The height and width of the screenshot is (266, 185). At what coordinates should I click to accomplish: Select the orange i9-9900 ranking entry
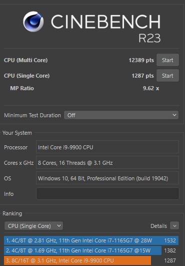tap(77, 260)
